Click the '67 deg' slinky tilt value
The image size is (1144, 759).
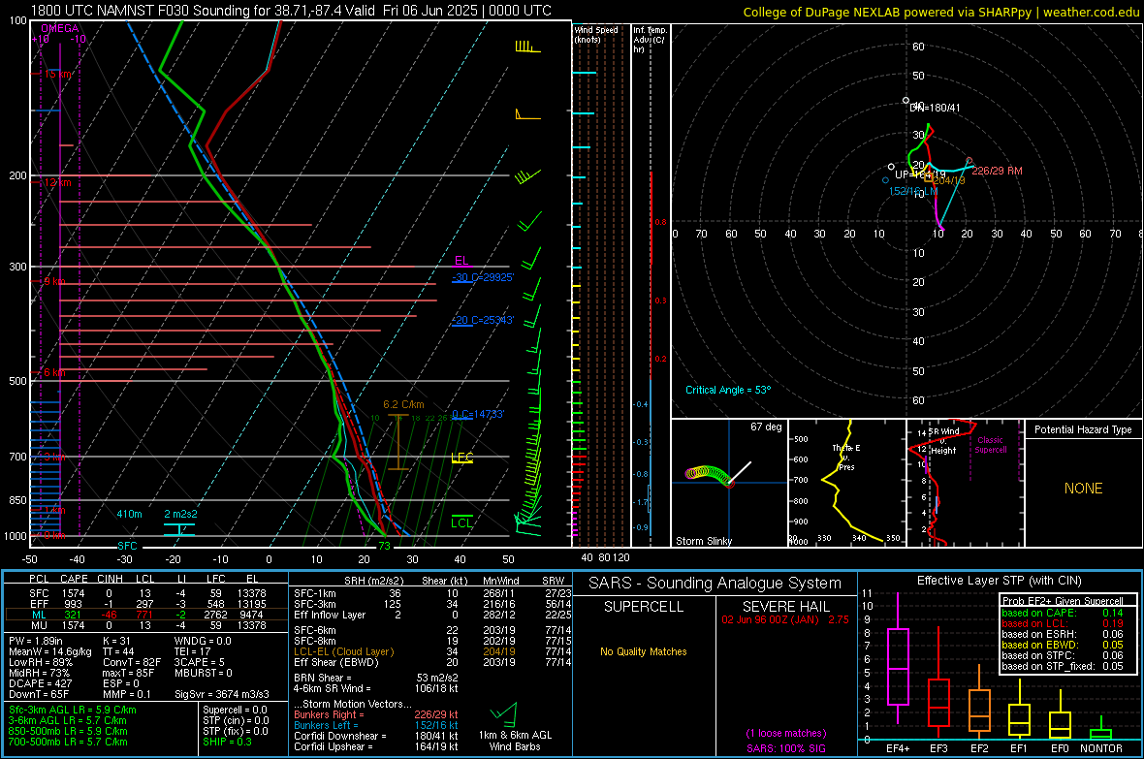[766, 427]
